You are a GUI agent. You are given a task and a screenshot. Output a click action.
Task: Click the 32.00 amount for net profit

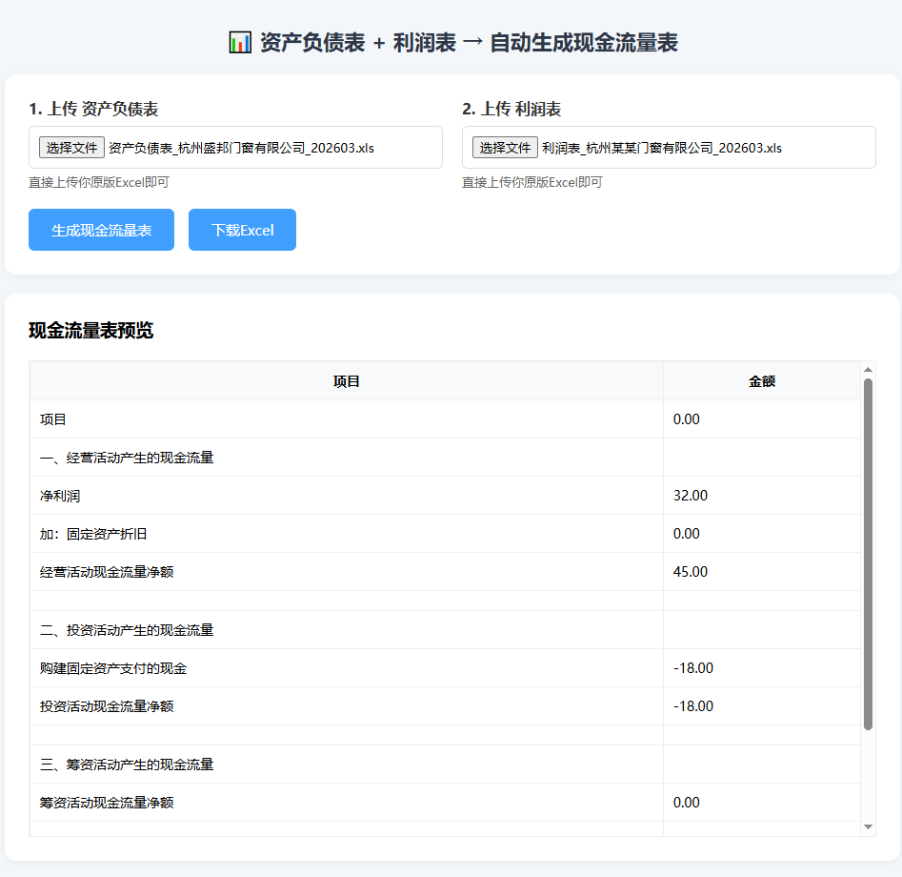(x=691, y=496)
